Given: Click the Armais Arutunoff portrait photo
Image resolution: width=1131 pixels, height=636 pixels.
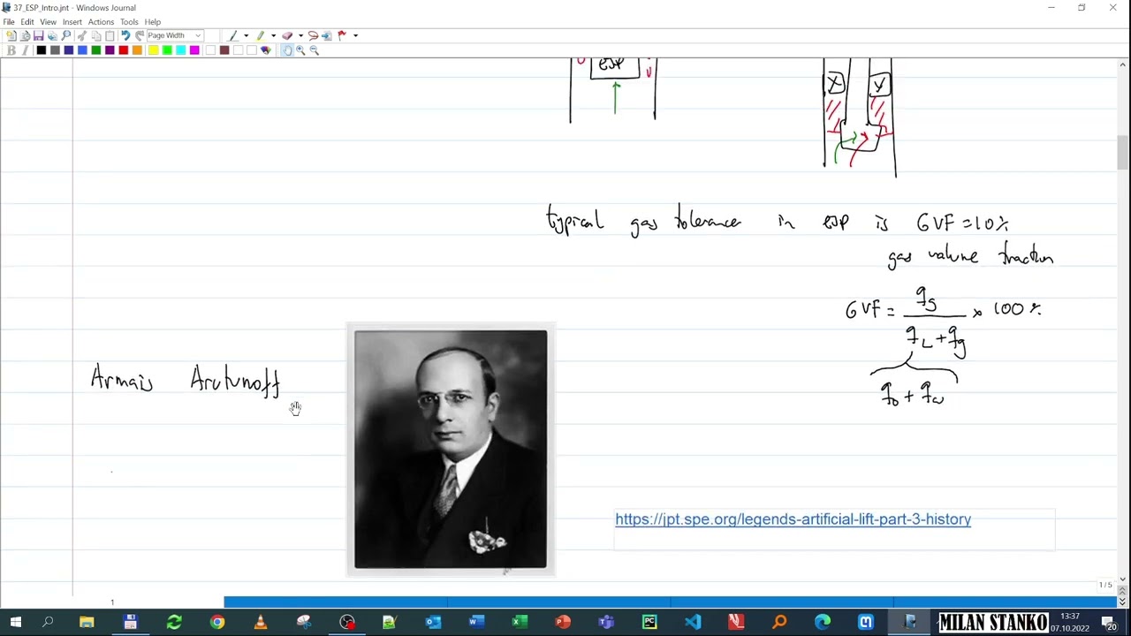Looking at the screenshot, I should click(x=451, y=450).
